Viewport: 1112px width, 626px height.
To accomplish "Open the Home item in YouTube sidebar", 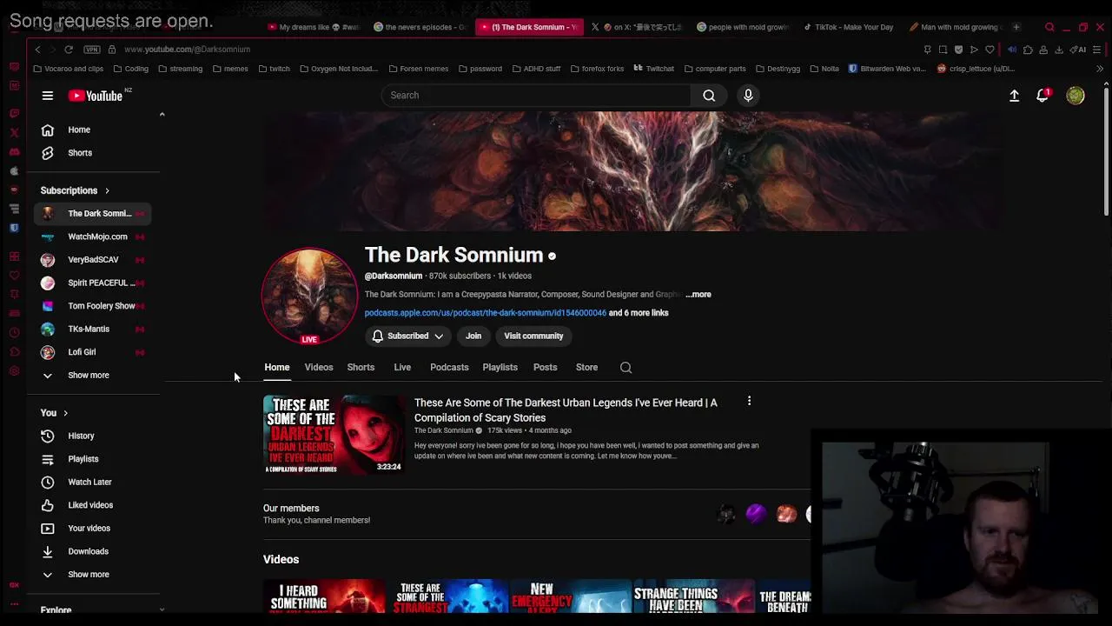I will click(x=93, y=130).
